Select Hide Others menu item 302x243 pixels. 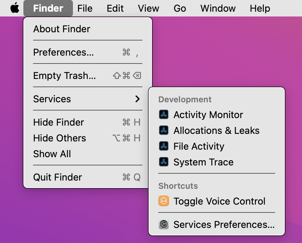(88, 138)
